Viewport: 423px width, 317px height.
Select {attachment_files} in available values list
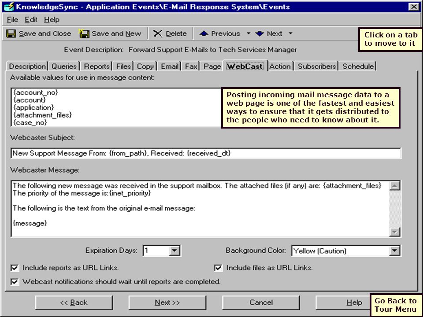(42, 115)
